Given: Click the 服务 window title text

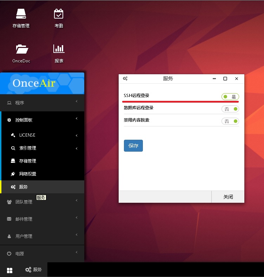Looking at the screenshot, I should 168,78.
